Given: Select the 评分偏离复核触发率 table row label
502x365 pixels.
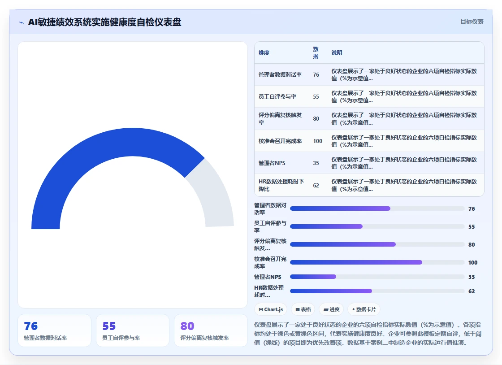Looking at the screenshot, I should tap(280, 119).
